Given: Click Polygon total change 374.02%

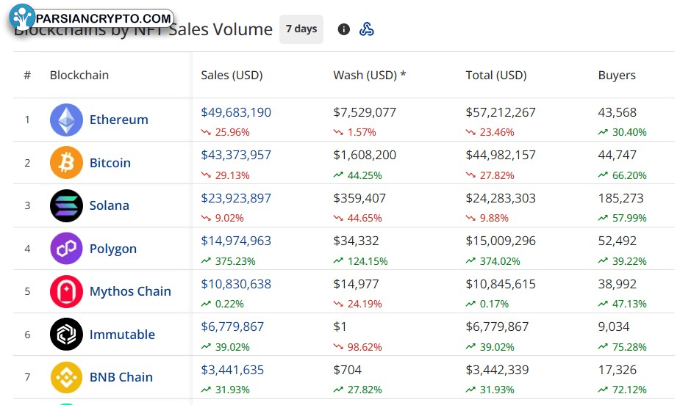Looking at the screenshot, I should click(493, 261).
